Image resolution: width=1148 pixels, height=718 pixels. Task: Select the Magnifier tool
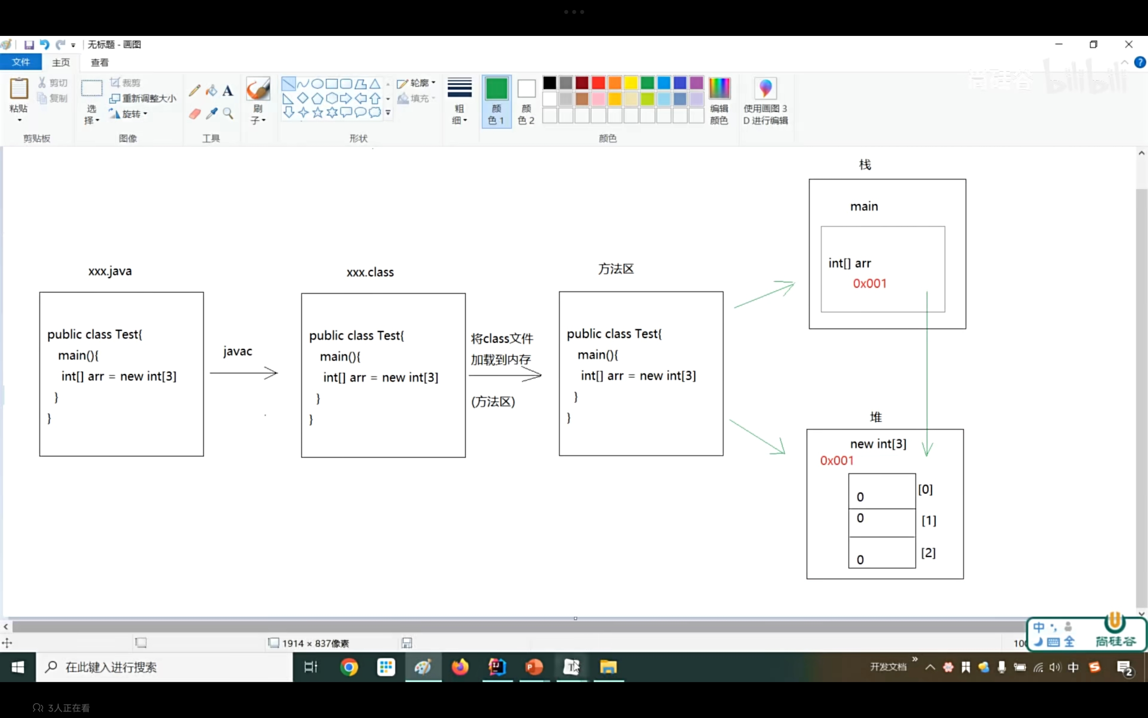[228, 114]
